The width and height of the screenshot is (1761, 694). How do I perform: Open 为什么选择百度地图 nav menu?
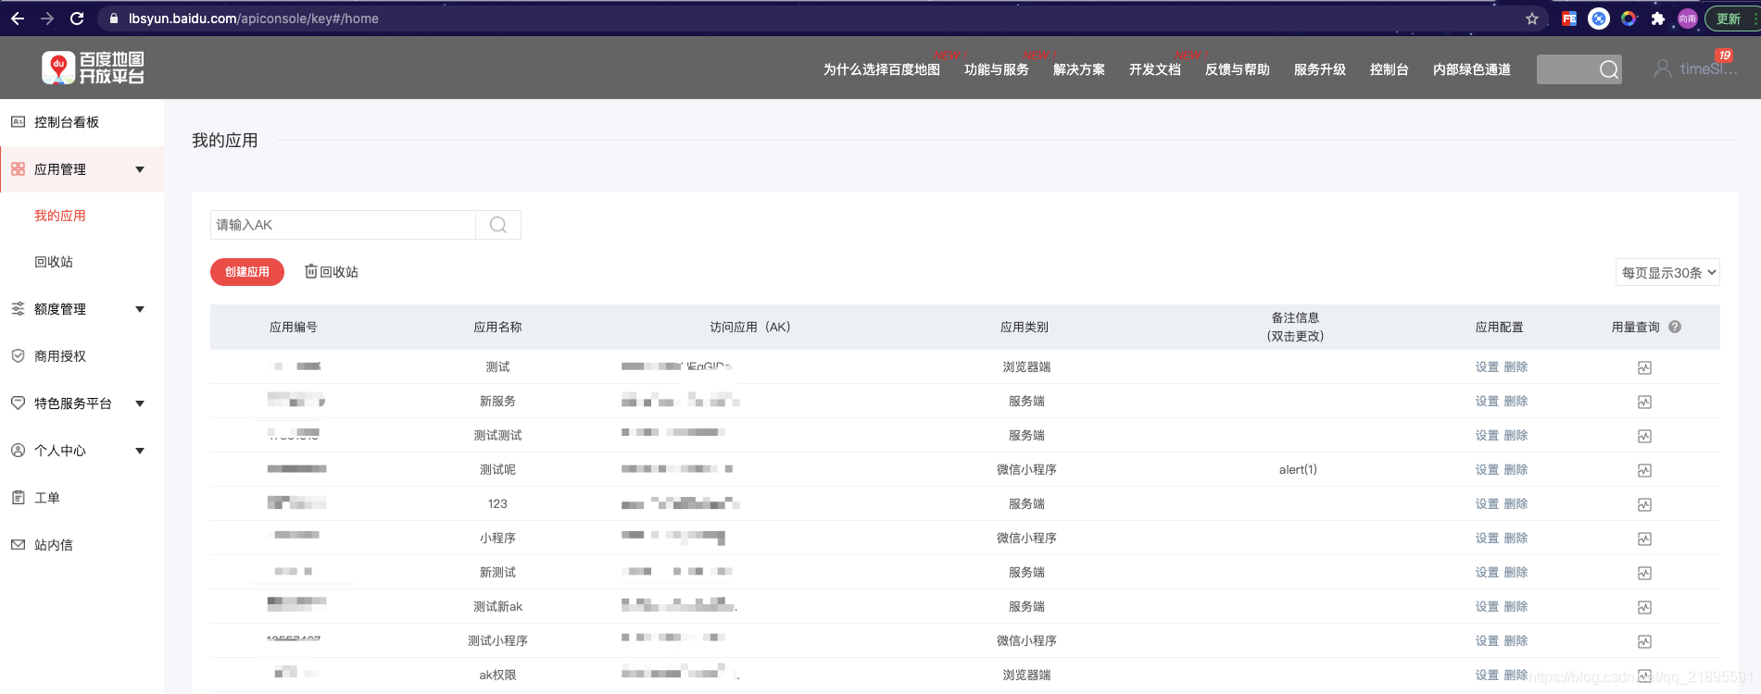(x=881, y=69)
